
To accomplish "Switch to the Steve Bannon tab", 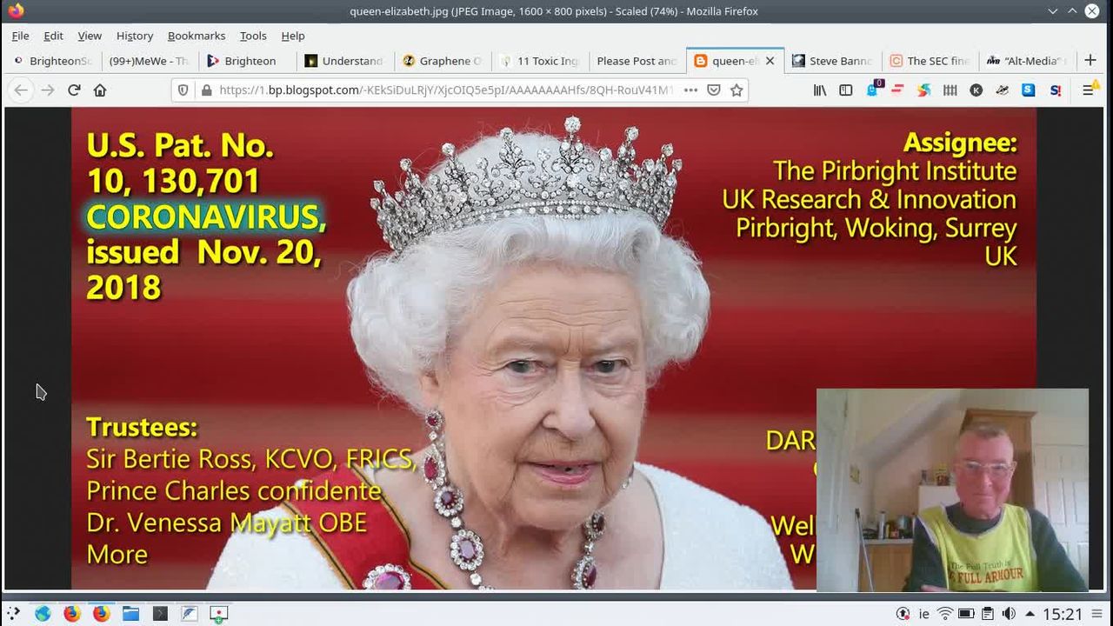I will (x=831, y=61).
